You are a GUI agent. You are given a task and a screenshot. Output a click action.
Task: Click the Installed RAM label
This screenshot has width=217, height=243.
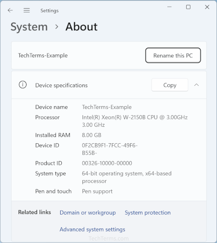53,135
